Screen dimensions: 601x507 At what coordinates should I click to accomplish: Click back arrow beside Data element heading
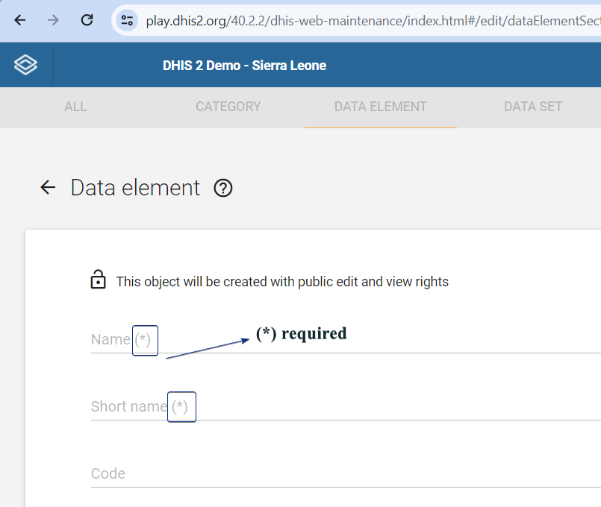[x=48, y=187]
